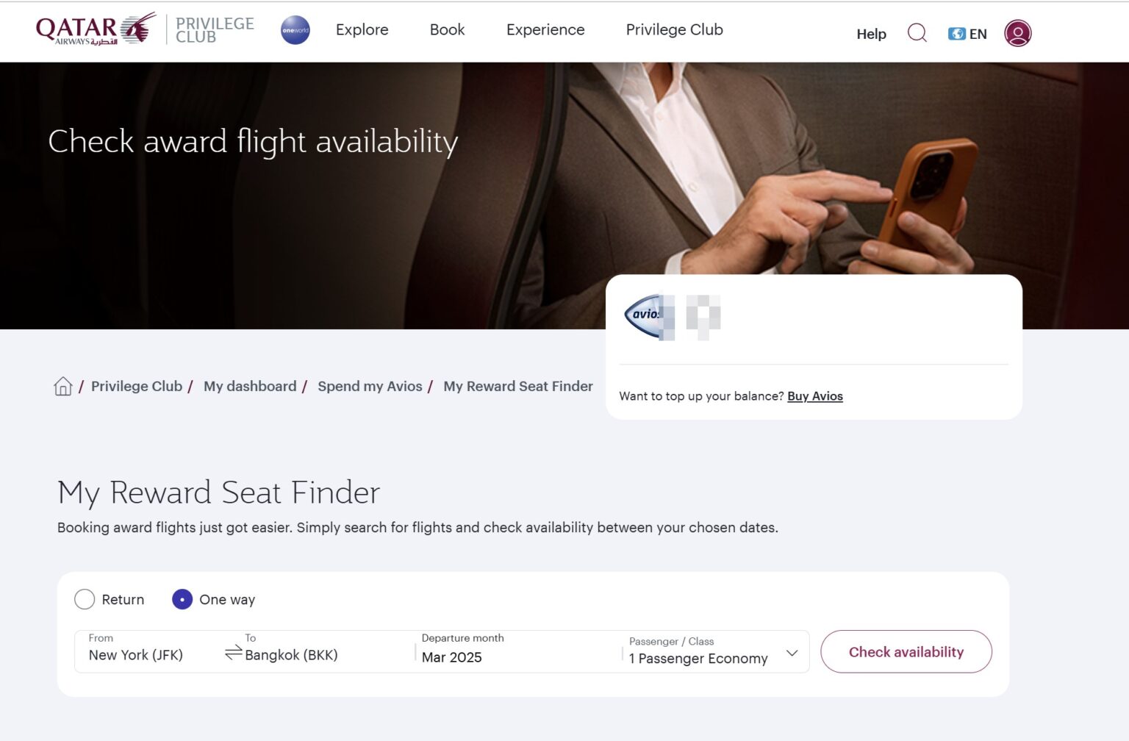Click the Check availability button
The height and width of the screenshot is (741, 1129).
906,651
